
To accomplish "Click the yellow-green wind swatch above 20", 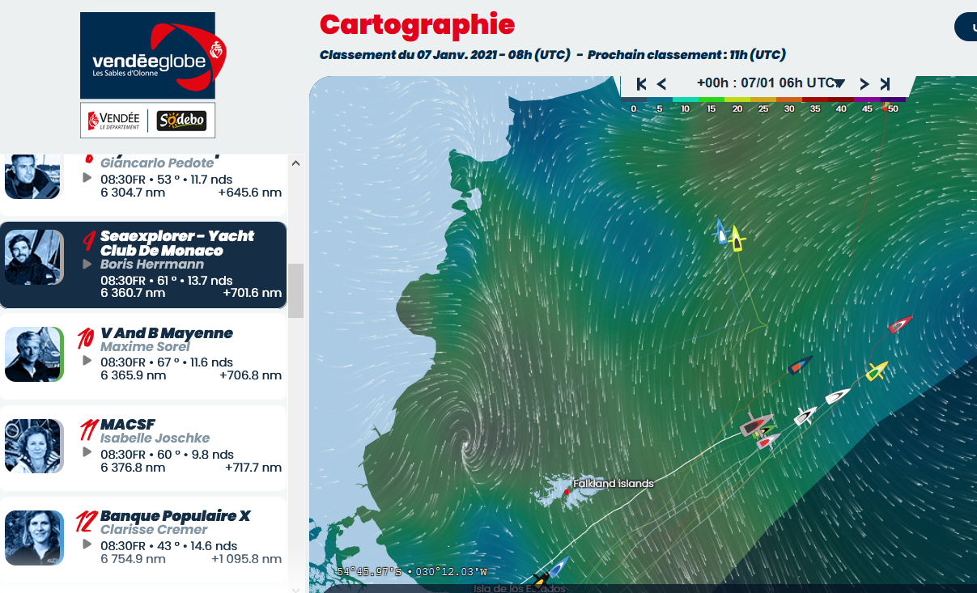I will [x=737, y=100].
